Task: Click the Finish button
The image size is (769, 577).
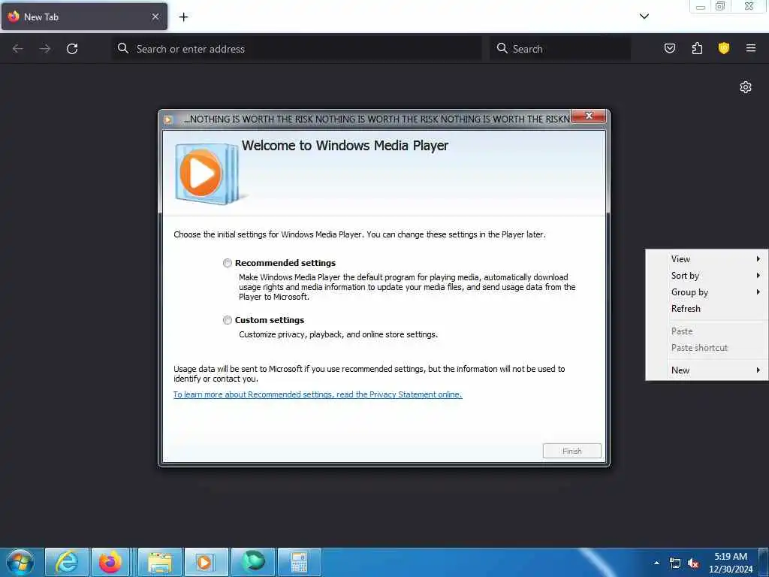Action: [571, 451]
